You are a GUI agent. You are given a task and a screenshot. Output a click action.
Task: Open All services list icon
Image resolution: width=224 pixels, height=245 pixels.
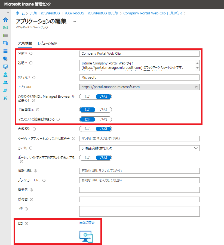(x=5, y=35)
